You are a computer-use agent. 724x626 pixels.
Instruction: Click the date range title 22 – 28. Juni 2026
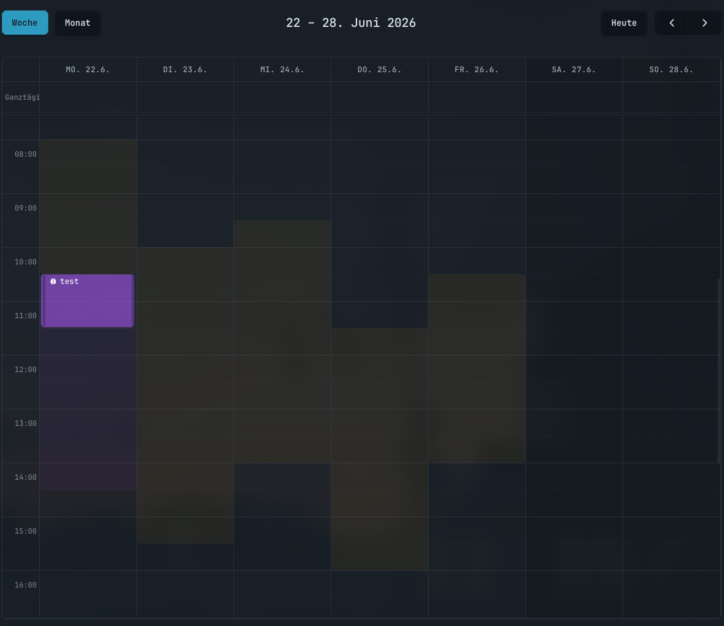tap(351, 23)
